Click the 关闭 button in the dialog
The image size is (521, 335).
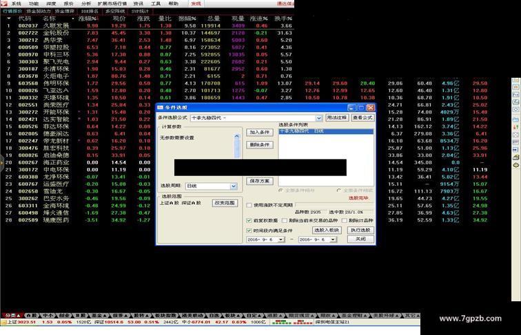(360, 239)
